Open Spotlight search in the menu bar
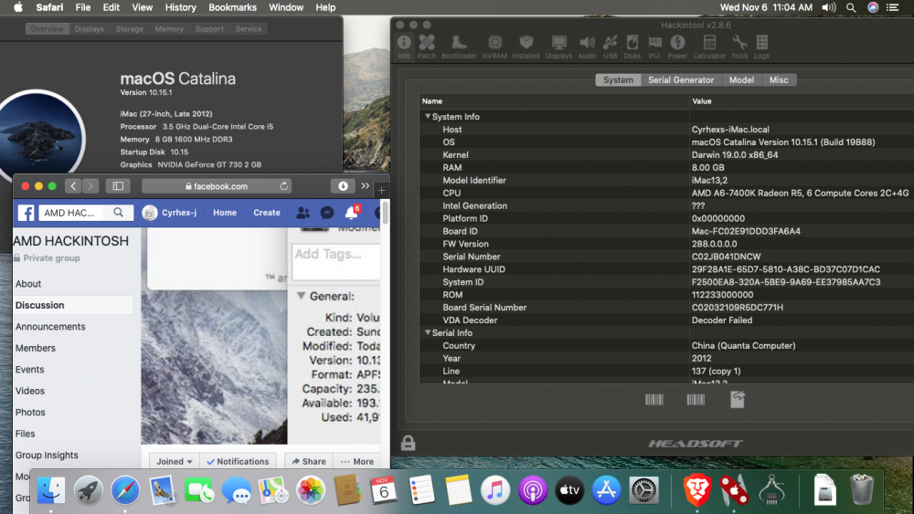The height and width of the screenshot is (514, 914). point(851,7)
